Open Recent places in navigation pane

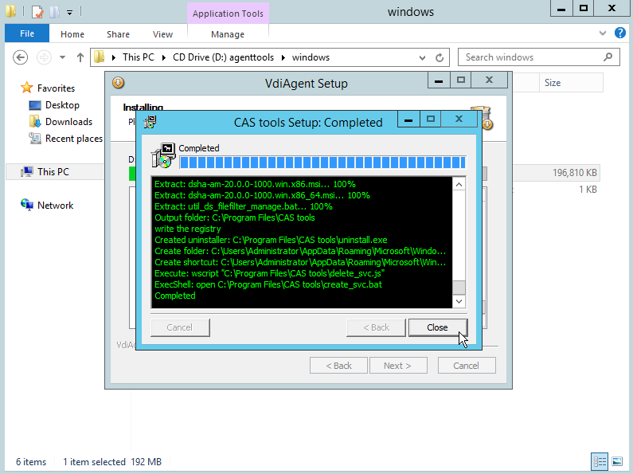[x=74, y=139]
